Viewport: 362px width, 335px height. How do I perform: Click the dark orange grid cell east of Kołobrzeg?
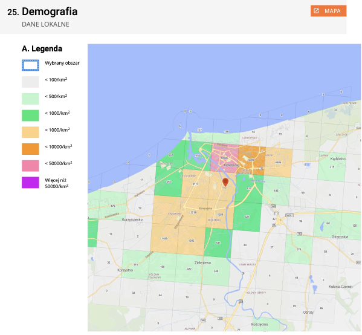click(x=251, y=160)
